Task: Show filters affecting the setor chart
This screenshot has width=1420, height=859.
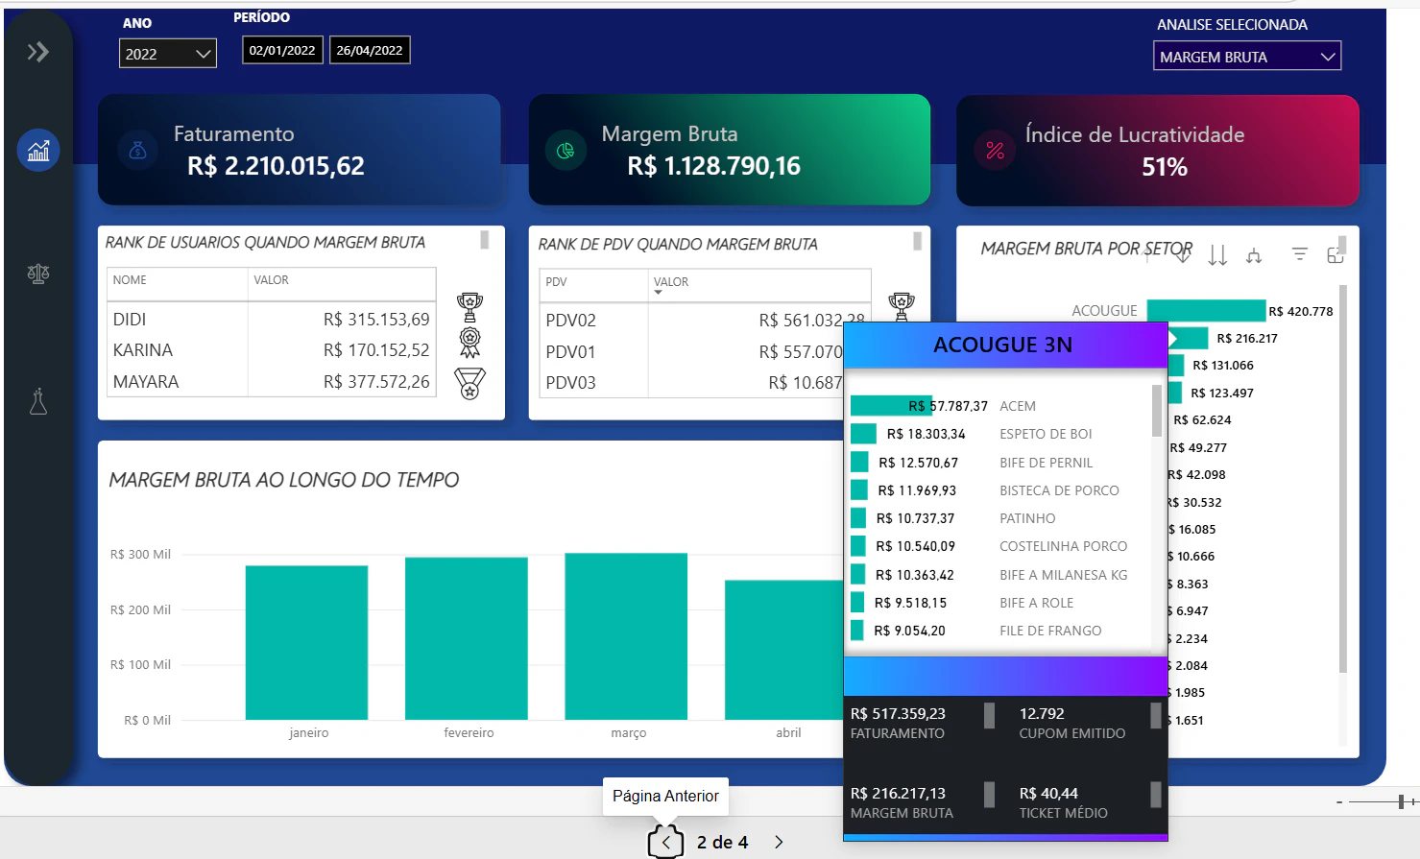Action: [x=1299, y=254]
